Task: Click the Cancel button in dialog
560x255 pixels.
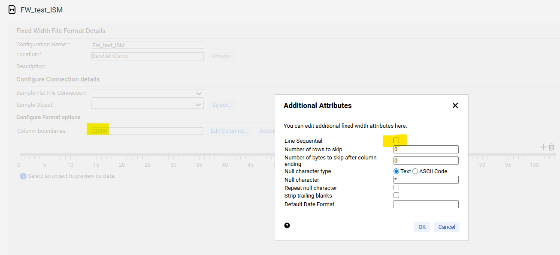Action: pos(447,227)
